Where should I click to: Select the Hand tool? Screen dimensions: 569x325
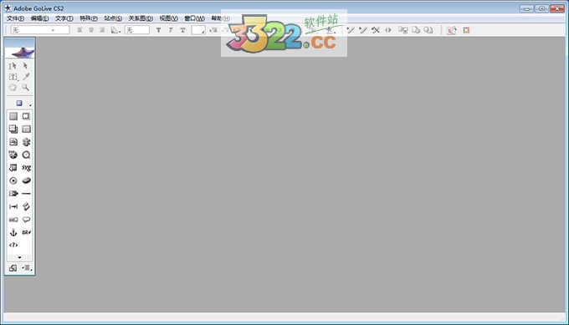pyautogui.click(x=13, y=88)
